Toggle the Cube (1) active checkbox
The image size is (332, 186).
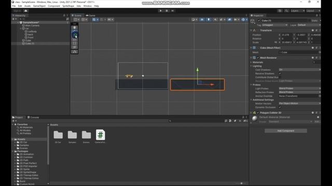pos(259,21)
